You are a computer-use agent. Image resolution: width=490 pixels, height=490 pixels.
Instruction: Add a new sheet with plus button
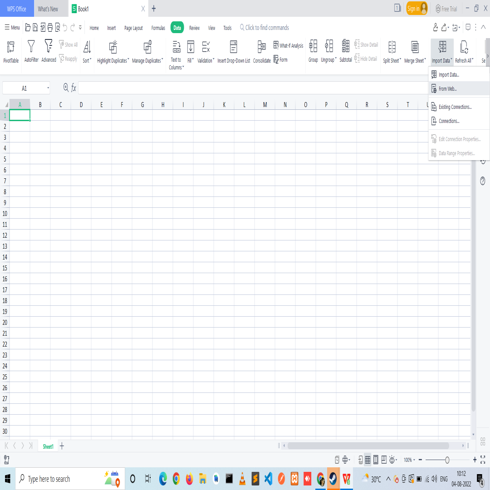(62, 446)
